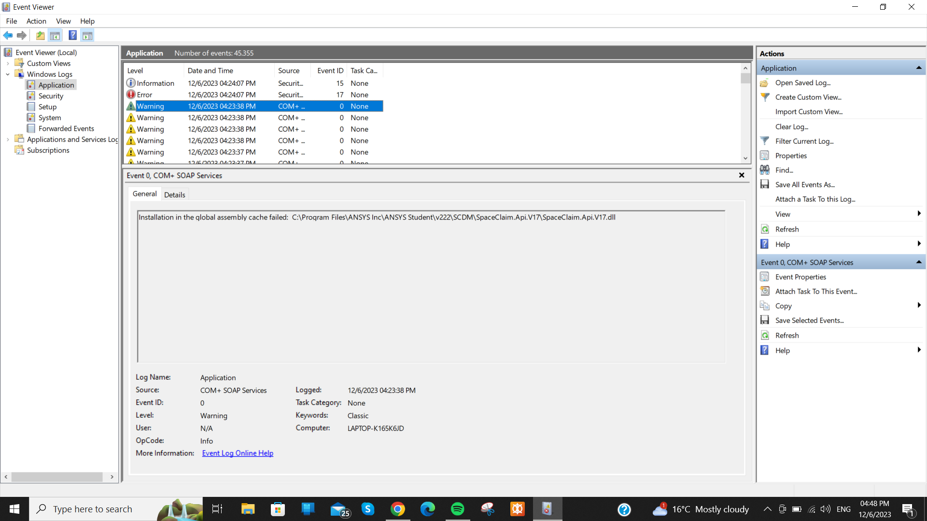
Task: Collapse the Windows Logs tree node
Action: coord(8,74)
